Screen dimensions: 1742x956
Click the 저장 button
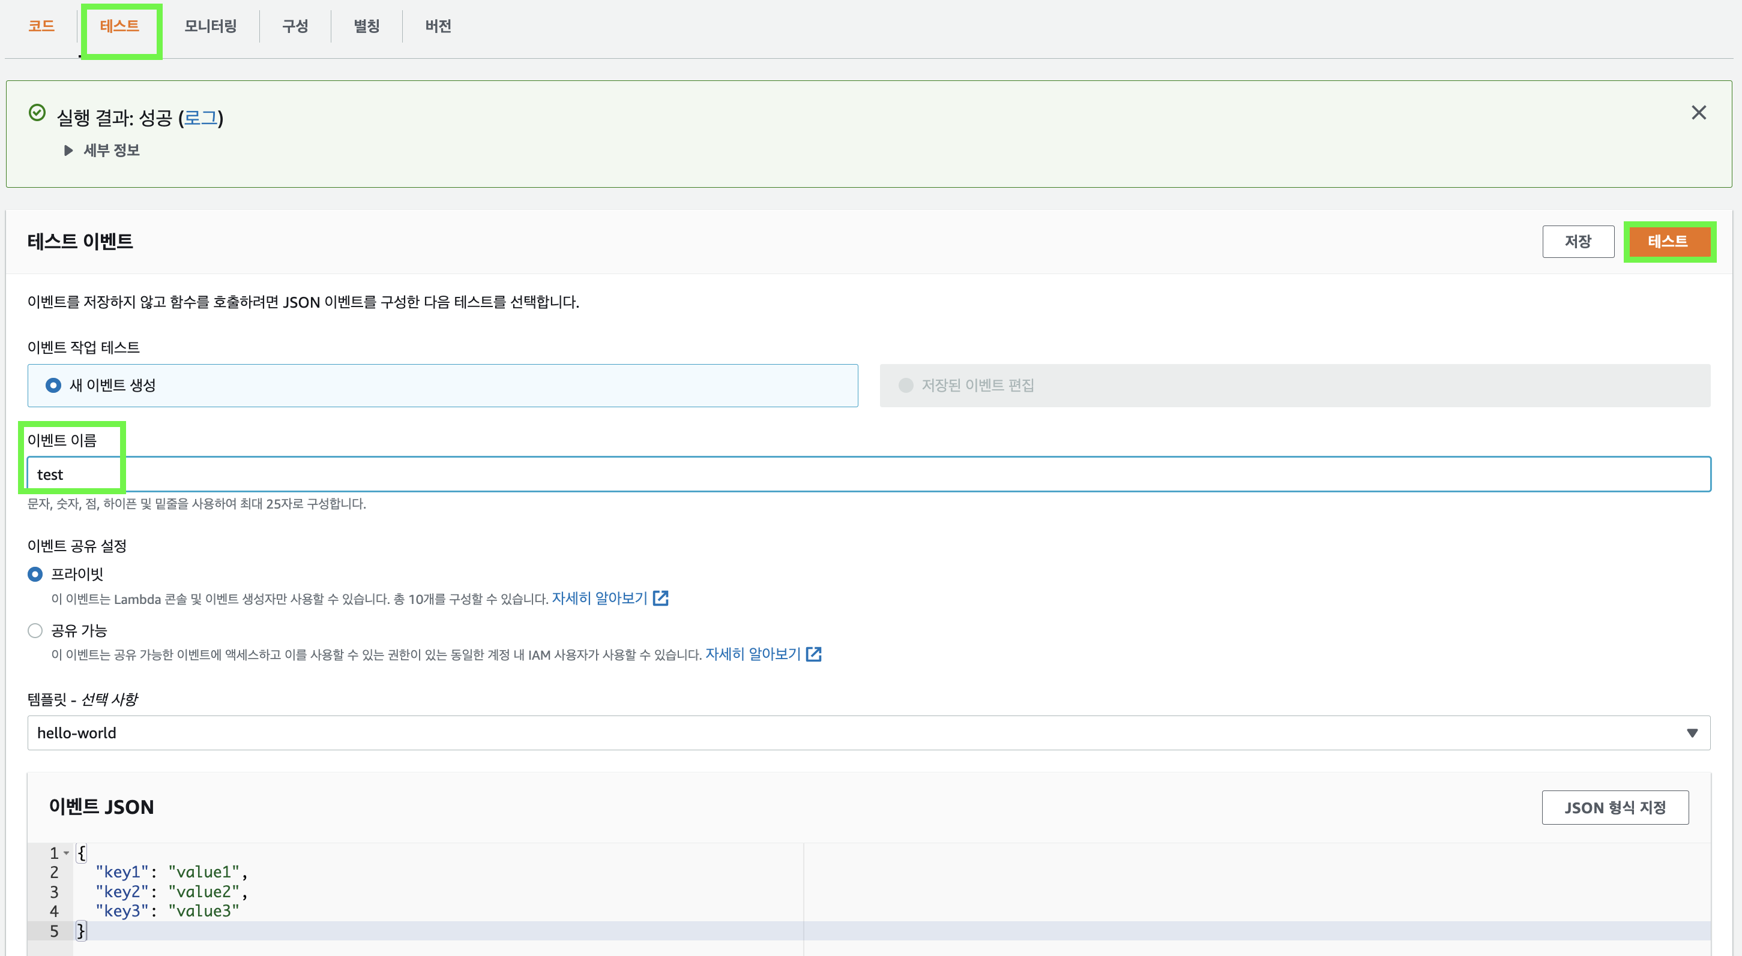(1577, 241)
